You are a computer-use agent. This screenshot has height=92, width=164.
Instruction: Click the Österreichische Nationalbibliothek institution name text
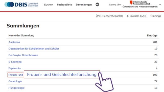tap(140, 7)
